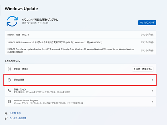Open the フィードバックの送信 link
The height and width of the screenshot is (125, 167).
coord(18,118)
